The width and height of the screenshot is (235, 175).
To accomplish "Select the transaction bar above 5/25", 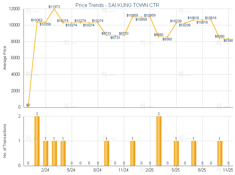I will pos(176,153).
